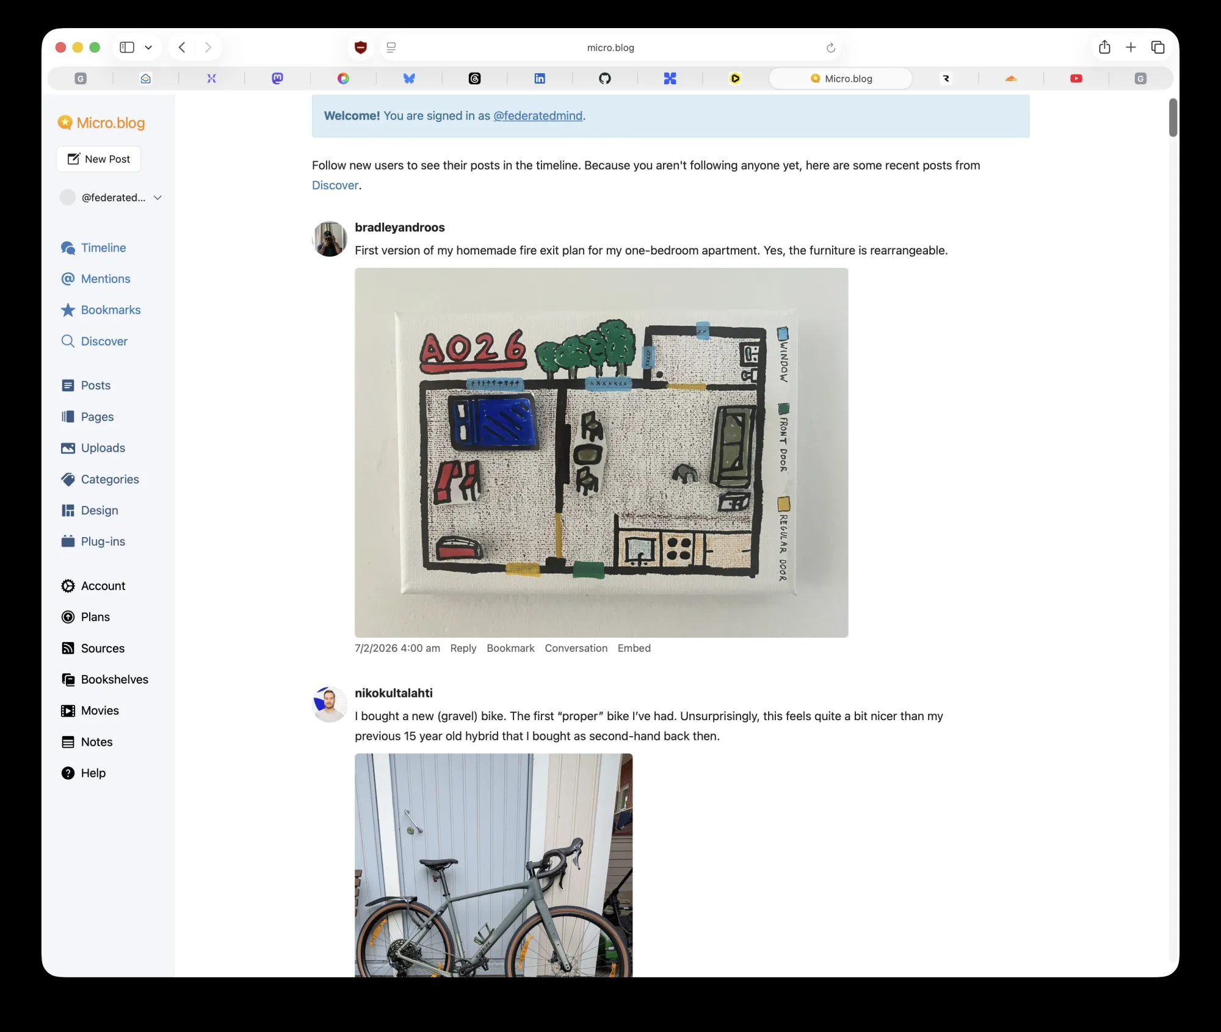This screenshot has height=1032, width=1221.
Task: Open the gravel bike photo
Action: pos(494,865)
